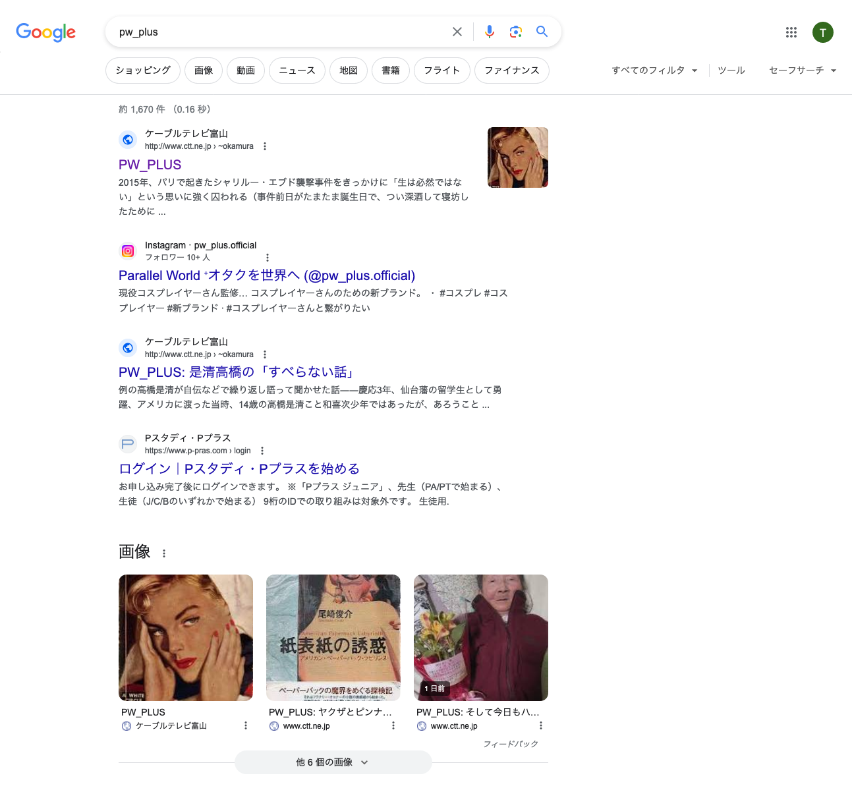Select the ショッピング filter tab

pyautogui.click(x=143, y=71)
